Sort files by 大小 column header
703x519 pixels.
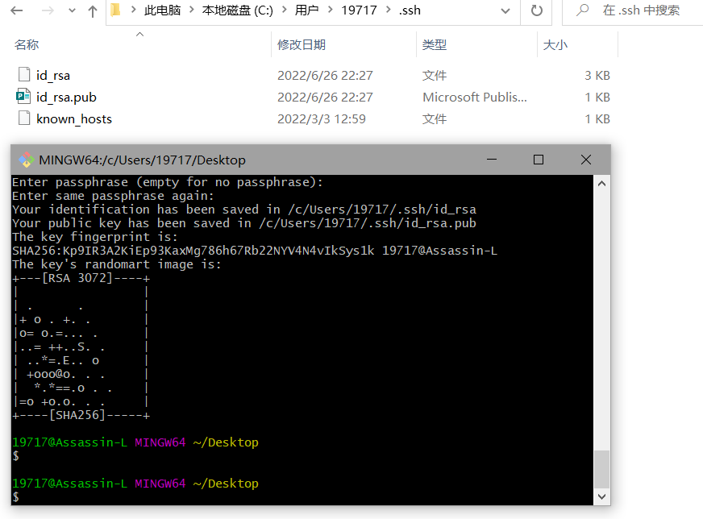click(x=555, y=45)
